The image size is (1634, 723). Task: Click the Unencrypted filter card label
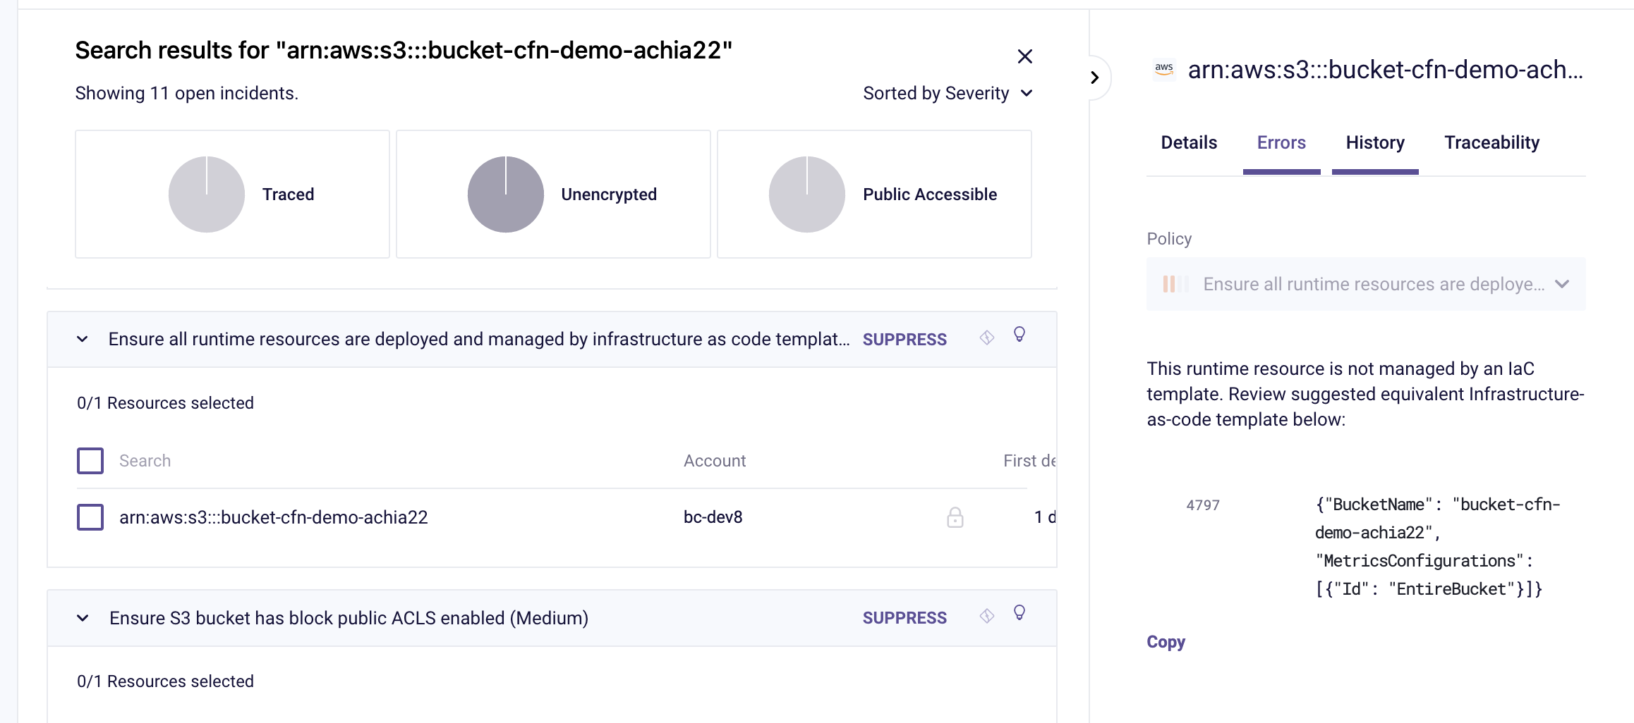[609, 194]
